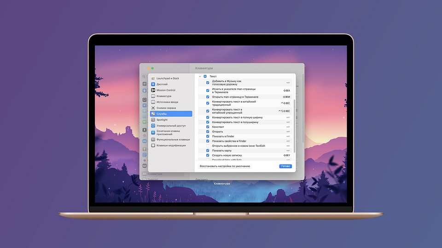Click the Дисплей sun icon
This screenshot has height=248, width=442.
click(153, 85)
